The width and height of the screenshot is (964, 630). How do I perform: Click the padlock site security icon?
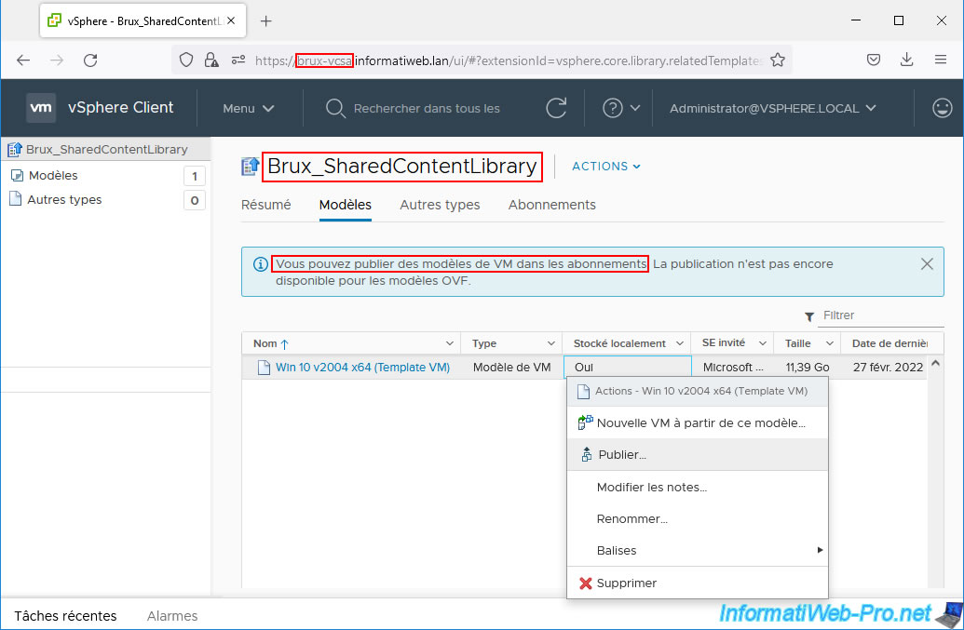point(211,60)
